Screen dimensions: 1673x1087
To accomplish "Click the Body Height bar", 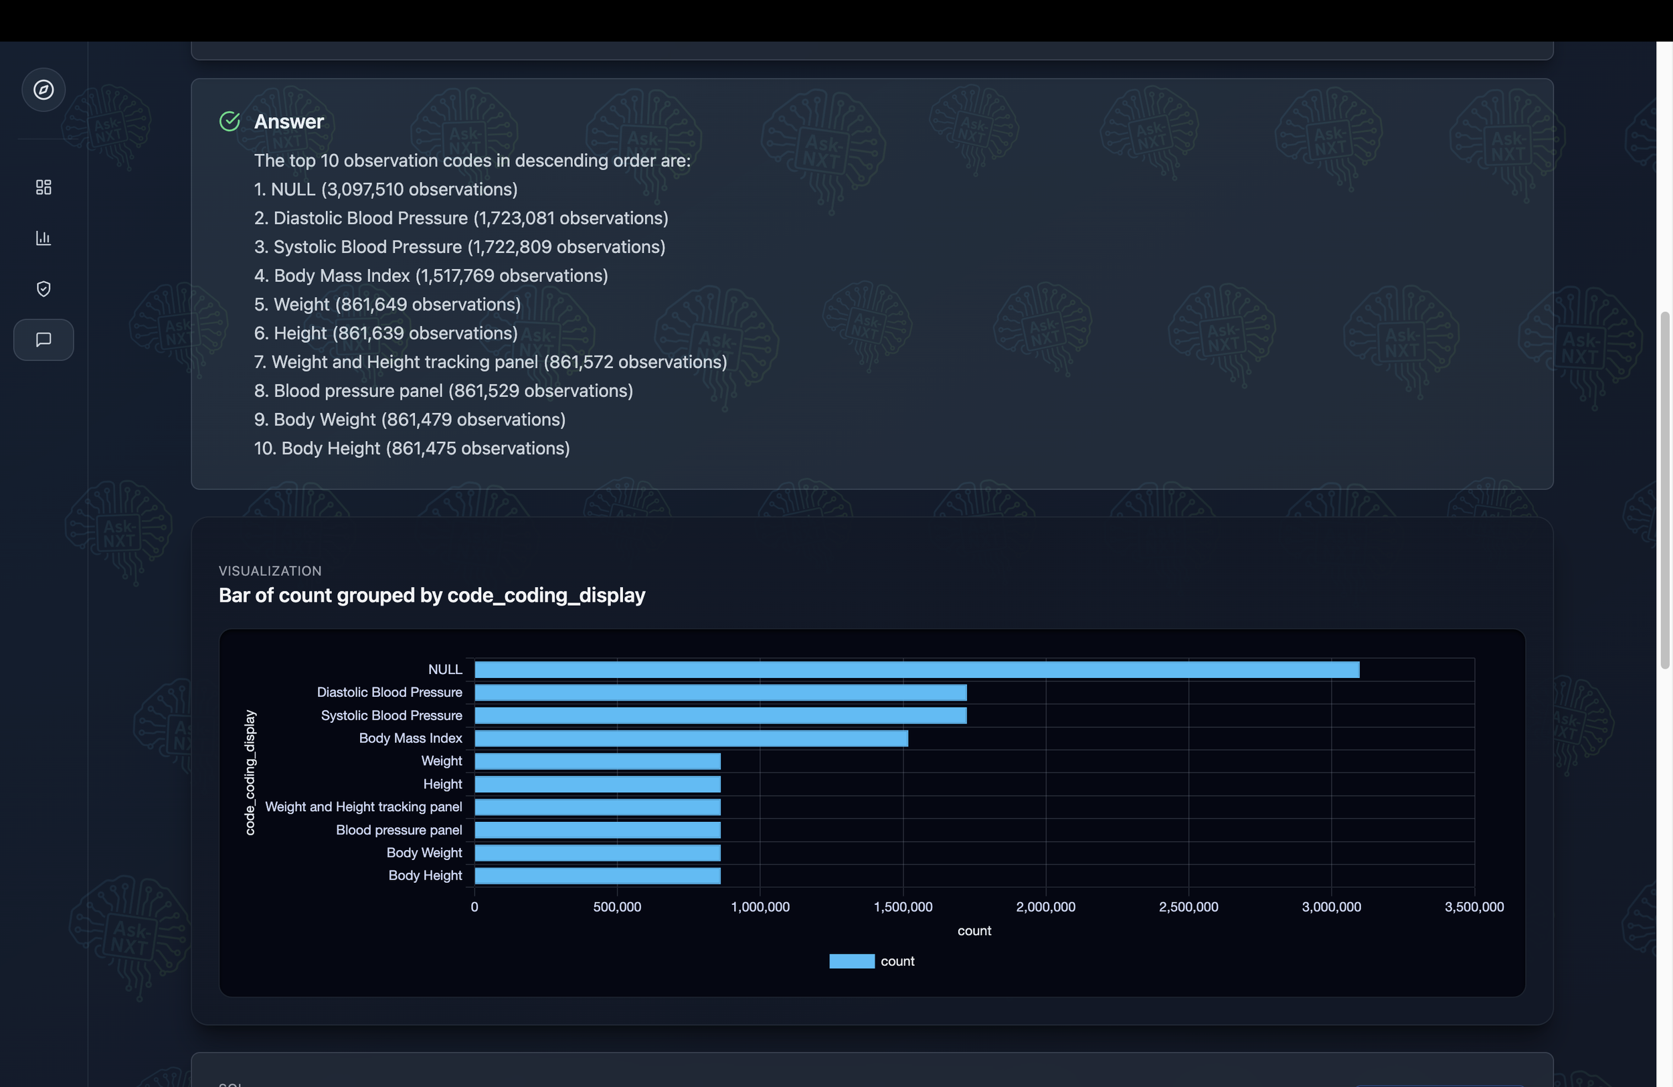I will point(597,875).
